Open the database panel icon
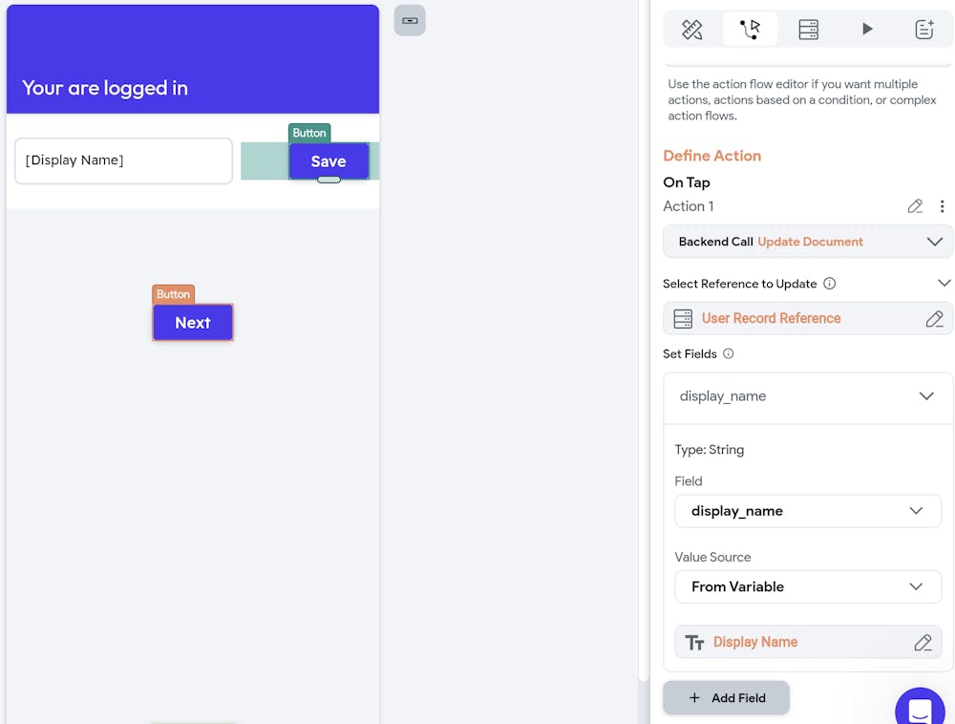Image resolution: width=955 pixels, height=724 pixels. tap(808, 29)
